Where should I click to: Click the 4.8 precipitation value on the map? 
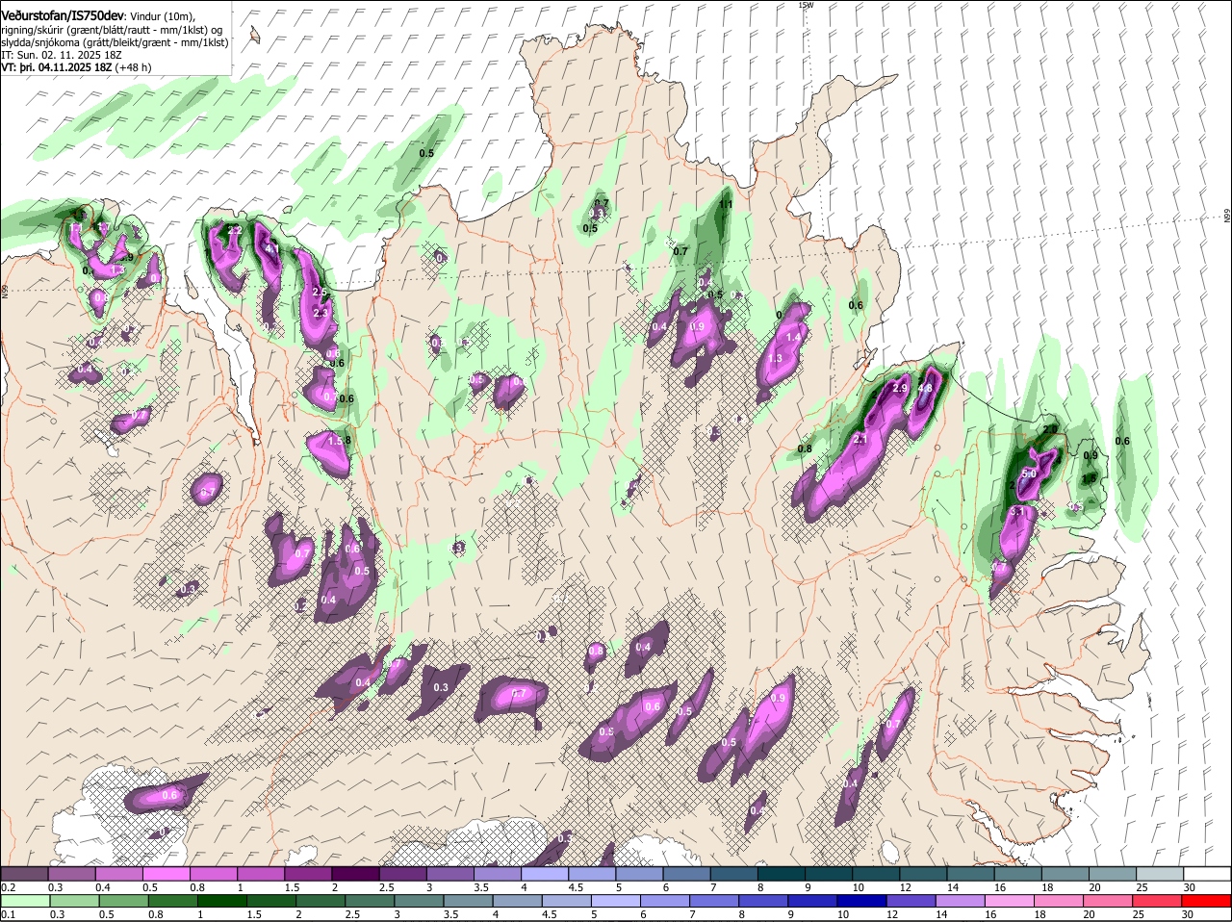click(x=925, y=389)
